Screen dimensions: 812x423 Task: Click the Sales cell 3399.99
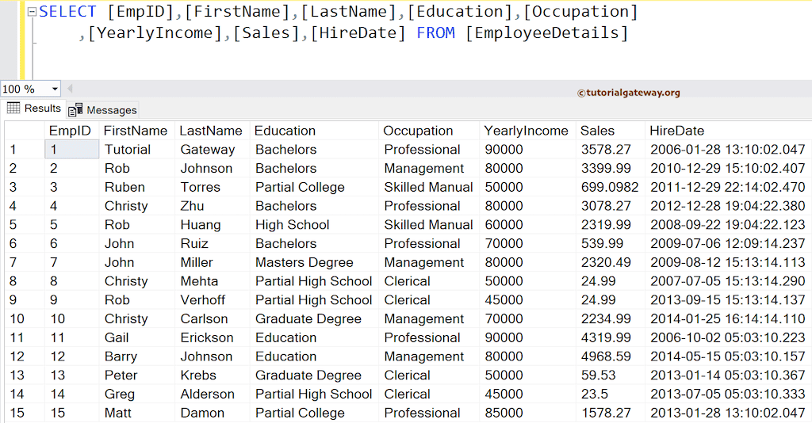click(611, 168)
